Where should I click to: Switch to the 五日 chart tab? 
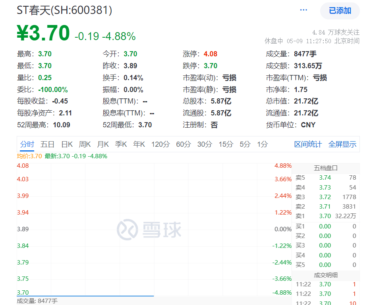[x=47, y=144]
